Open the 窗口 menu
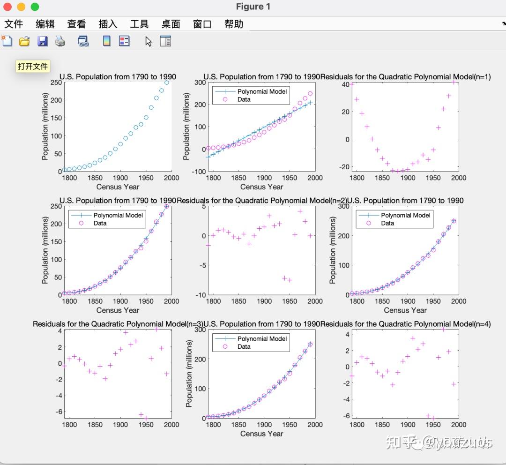506x465 pixels. tap(202, 24)
